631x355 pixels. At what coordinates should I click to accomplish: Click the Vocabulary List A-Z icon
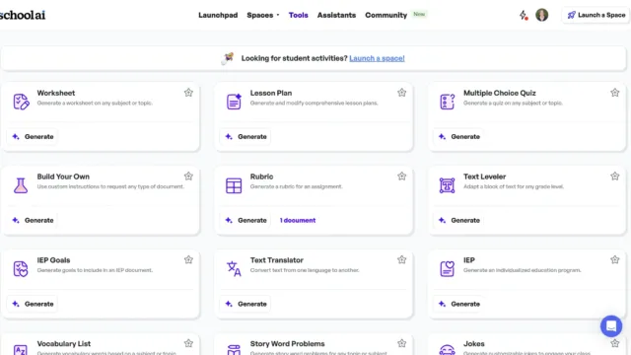pos(21,350)
